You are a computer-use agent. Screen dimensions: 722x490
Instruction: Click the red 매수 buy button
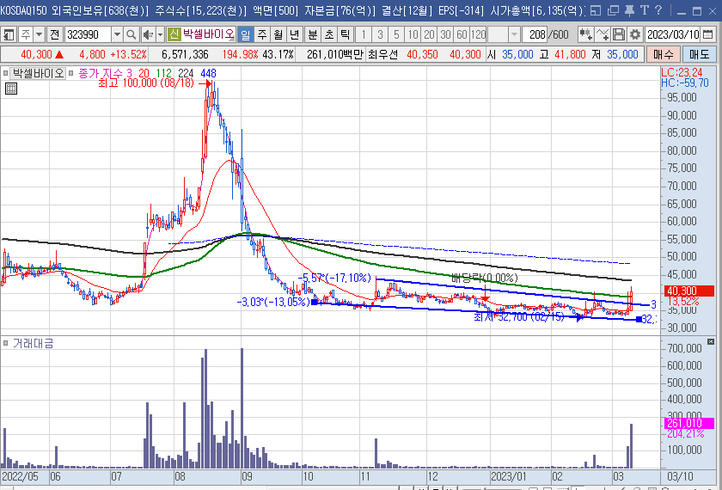tap(664, 54)
